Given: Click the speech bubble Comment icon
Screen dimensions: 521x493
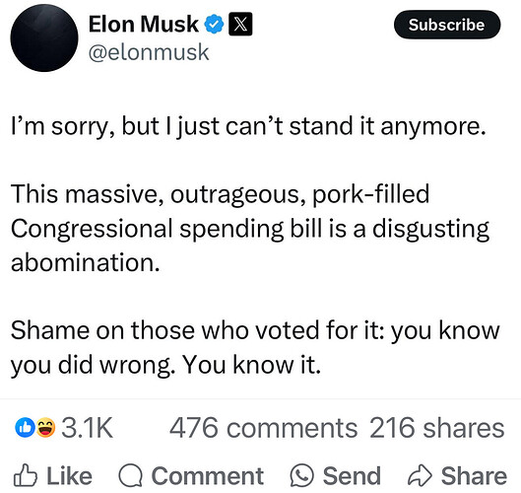Looking at the screenshot, I should (131, 475).
